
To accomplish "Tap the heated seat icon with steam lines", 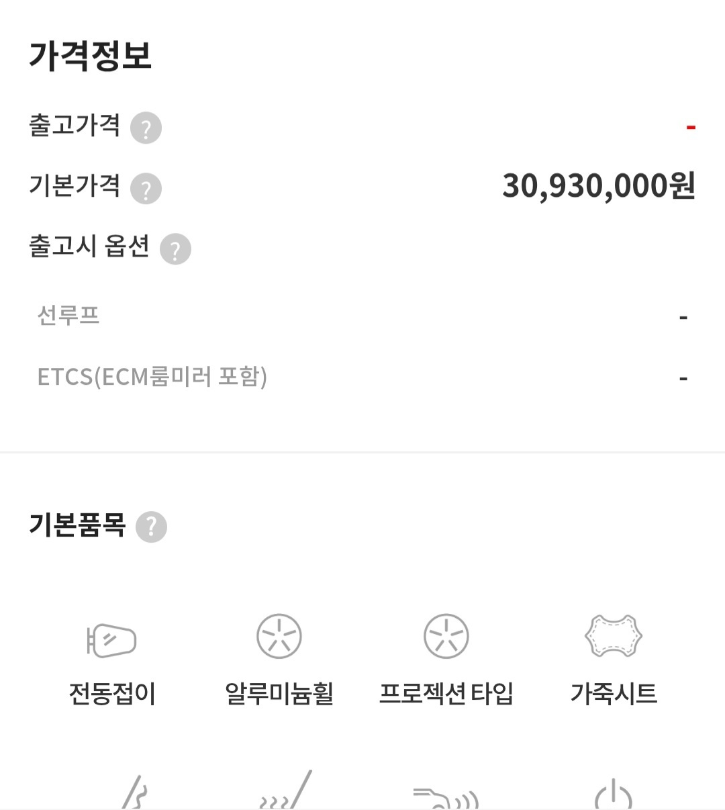I will pyautogui.click(x=286, y=793).
